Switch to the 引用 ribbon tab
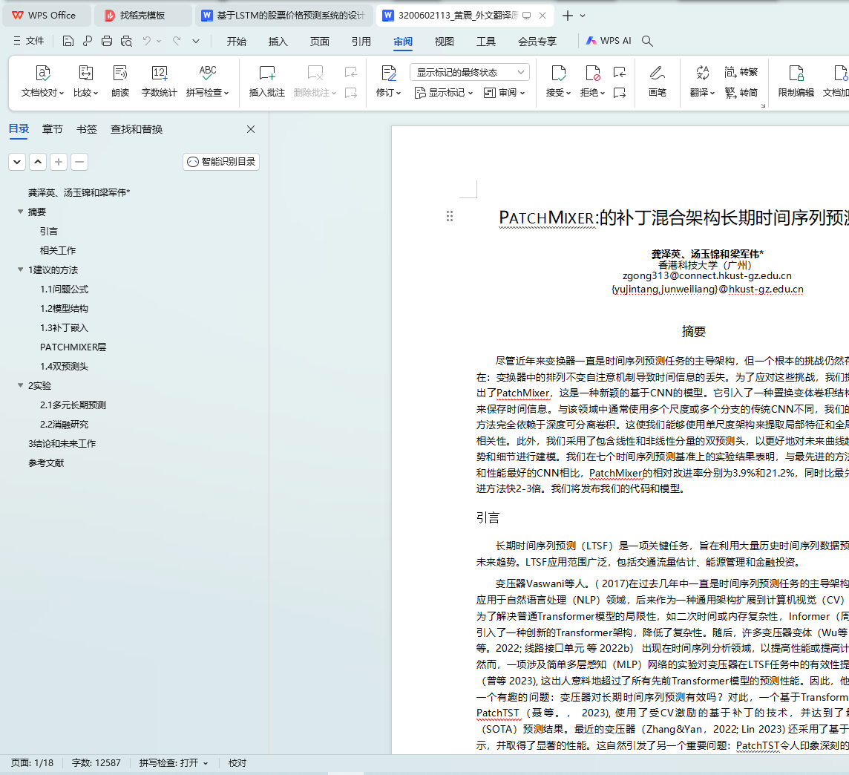The image size is (849, 775). click(361, 41)
